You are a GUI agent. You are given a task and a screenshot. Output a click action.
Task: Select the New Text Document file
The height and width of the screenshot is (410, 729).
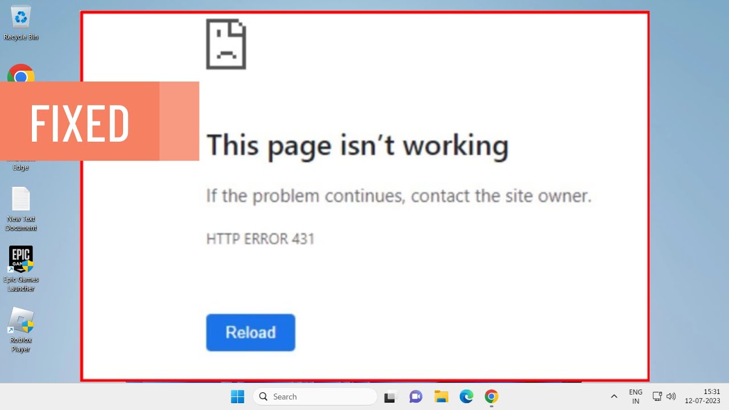point(21,209)
